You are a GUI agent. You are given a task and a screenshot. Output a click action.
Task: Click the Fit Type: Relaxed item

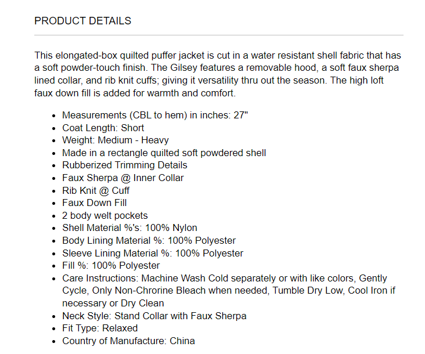pos(100,328)
